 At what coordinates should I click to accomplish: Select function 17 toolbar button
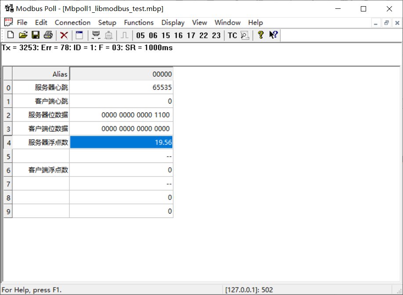click(x=191, y=35)
